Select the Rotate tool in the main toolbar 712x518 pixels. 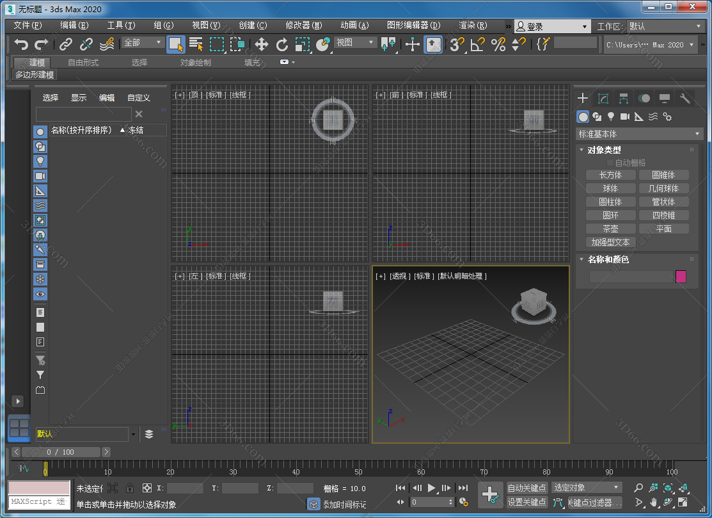click(x=281, y=45)
